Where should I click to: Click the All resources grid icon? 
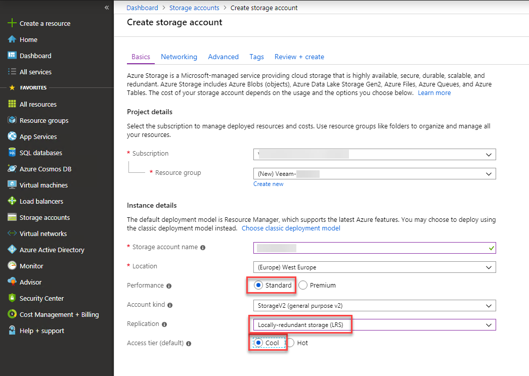click(x=12, y=104)
